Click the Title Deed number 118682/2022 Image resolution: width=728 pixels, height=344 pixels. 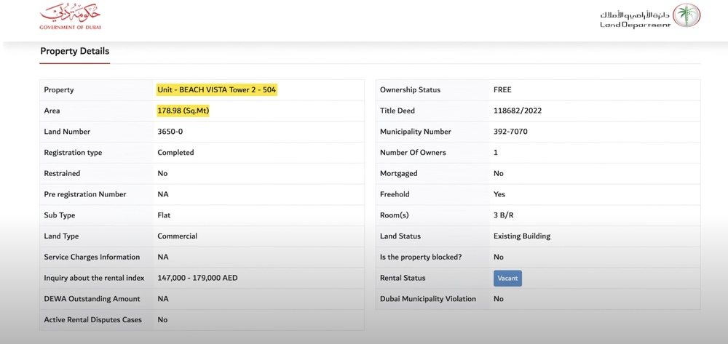point(517,111)
